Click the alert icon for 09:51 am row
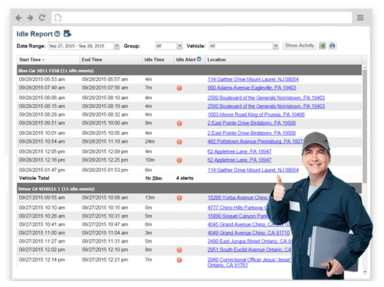 pos(180,123)
